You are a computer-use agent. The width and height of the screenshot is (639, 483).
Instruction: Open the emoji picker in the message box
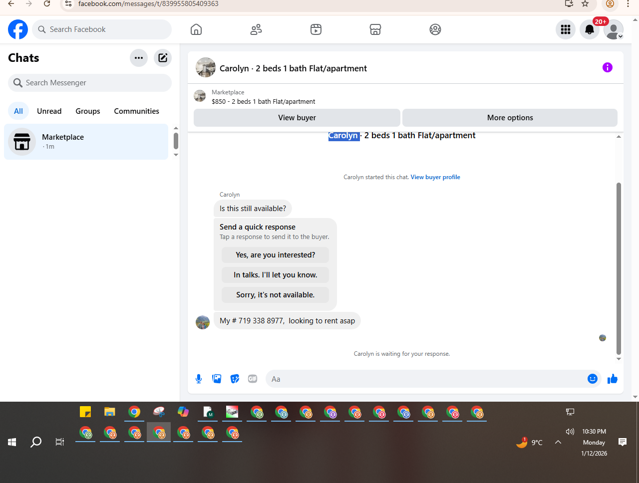[593, 379]
